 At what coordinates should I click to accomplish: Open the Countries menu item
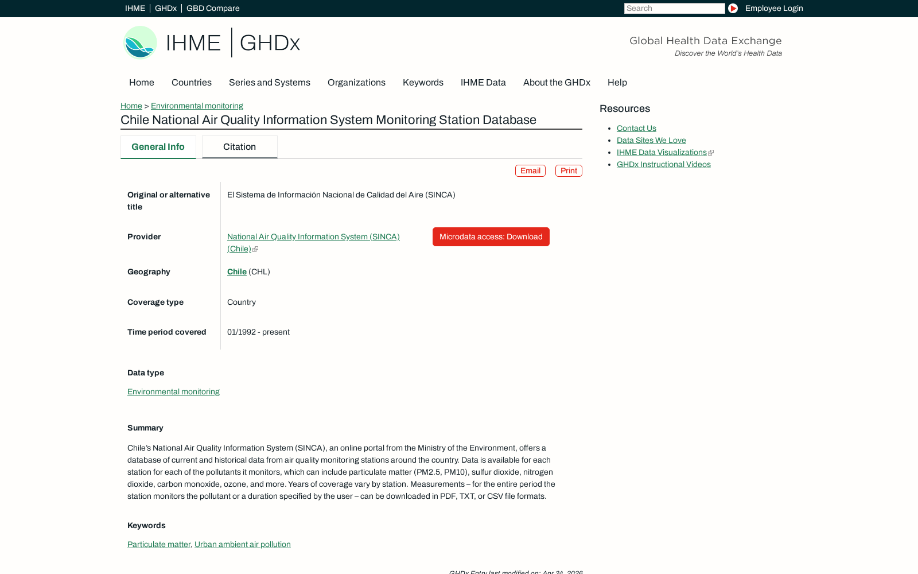pos(192,83)
